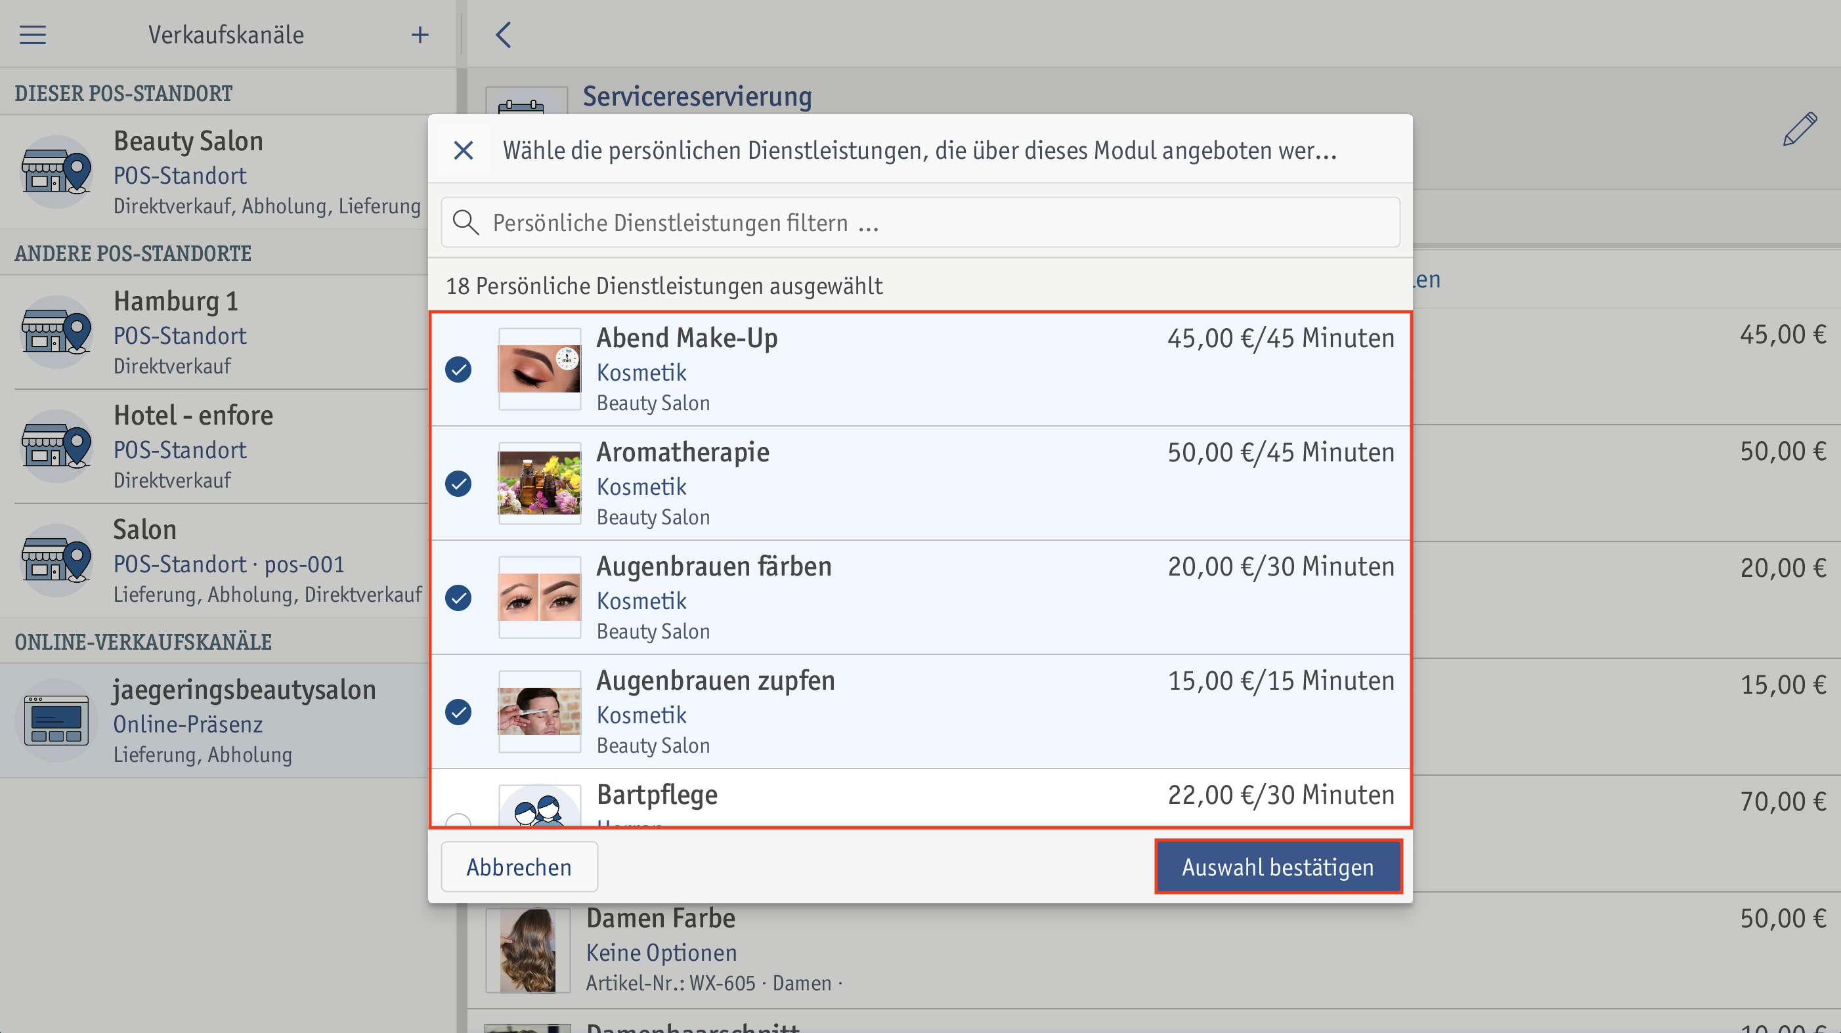The width and height of the screenshot is (1841, 1033).
Task: Click Kosmetik under Augenbrauen zupfen
Action: [641, 715]
